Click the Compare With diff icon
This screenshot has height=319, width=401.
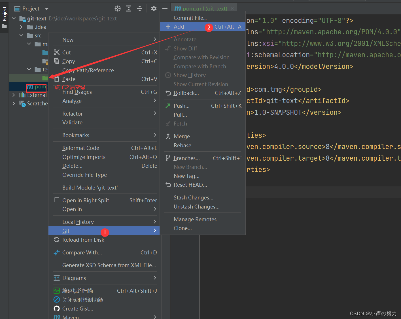point(57,252)
